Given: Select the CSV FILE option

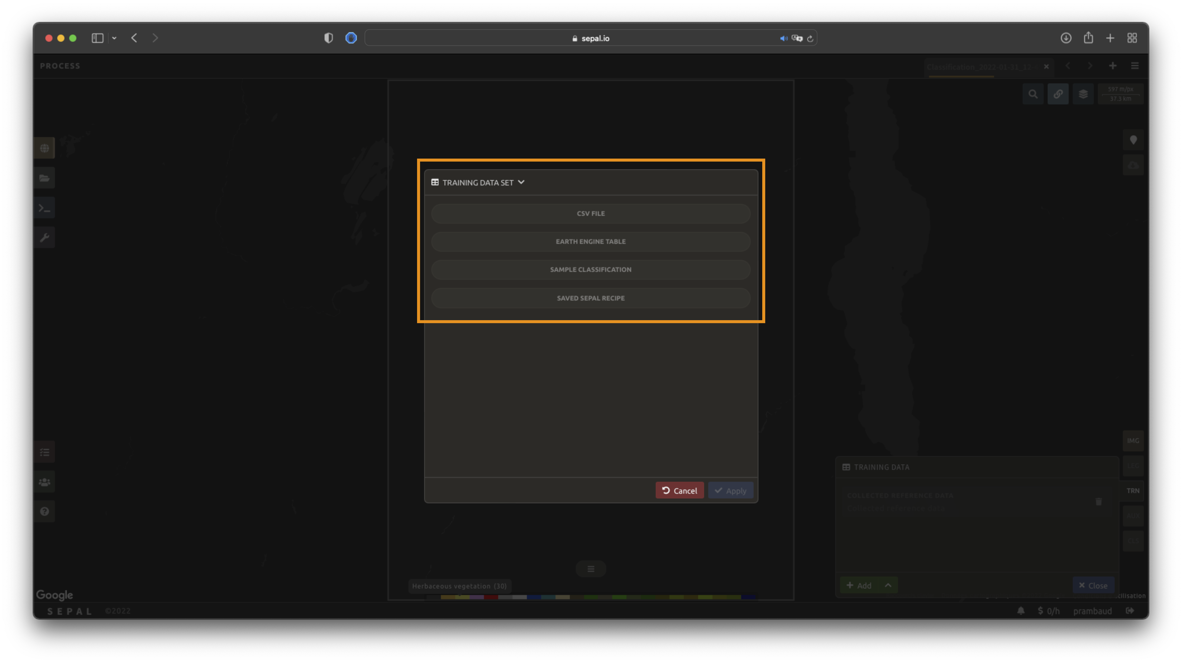Looking at the screenshot, I should pyautogui.click(x=590, y=214).
